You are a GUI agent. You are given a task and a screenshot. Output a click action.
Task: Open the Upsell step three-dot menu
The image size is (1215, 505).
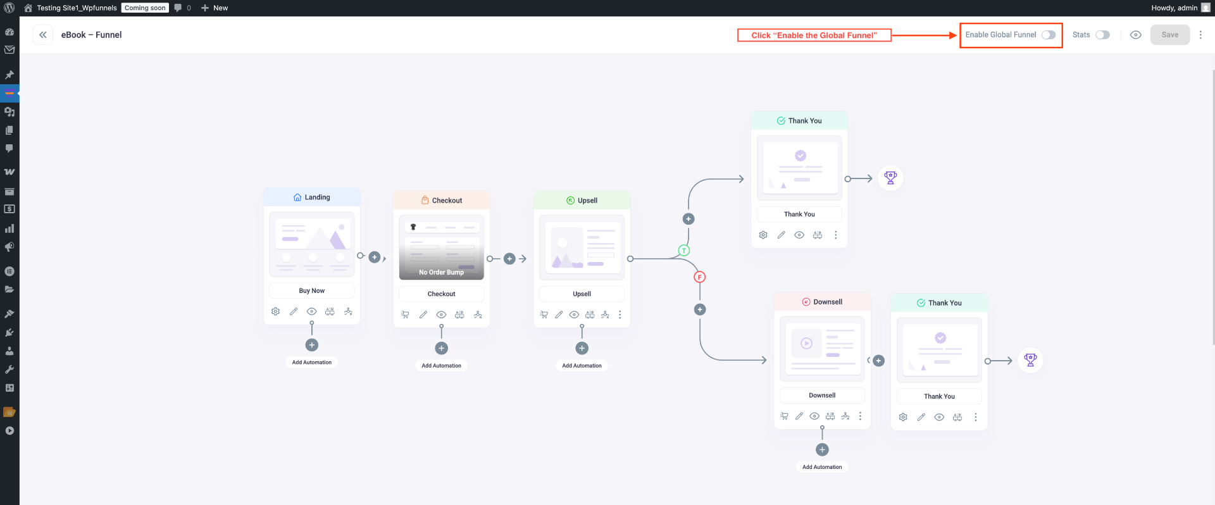620,315
